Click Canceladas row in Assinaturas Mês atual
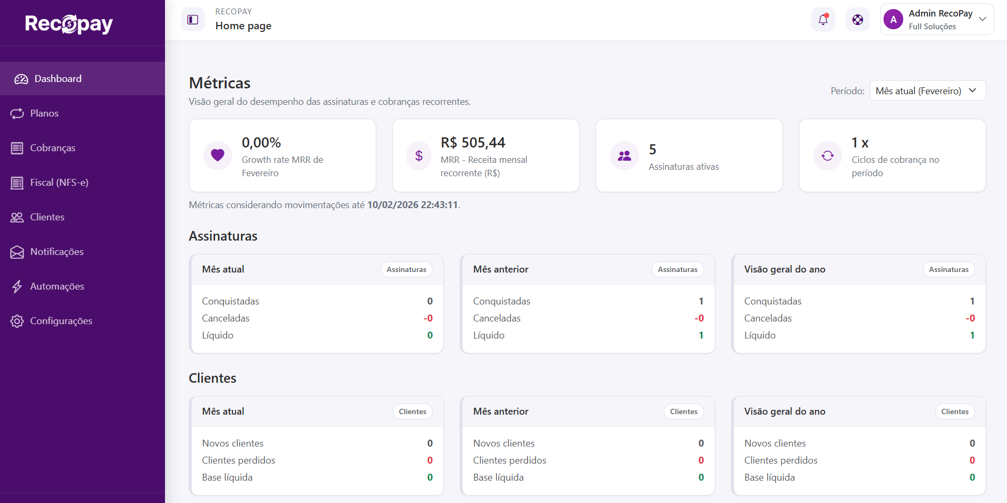1007x503 pixels. click(317, 318)
